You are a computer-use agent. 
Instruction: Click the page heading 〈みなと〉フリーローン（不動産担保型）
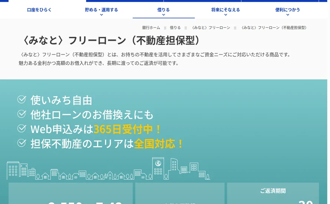pyautogui.click(x=111, y=40)
